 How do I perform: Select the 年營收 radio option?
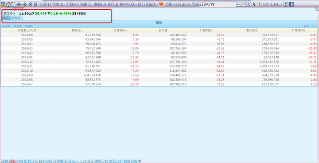28,26
